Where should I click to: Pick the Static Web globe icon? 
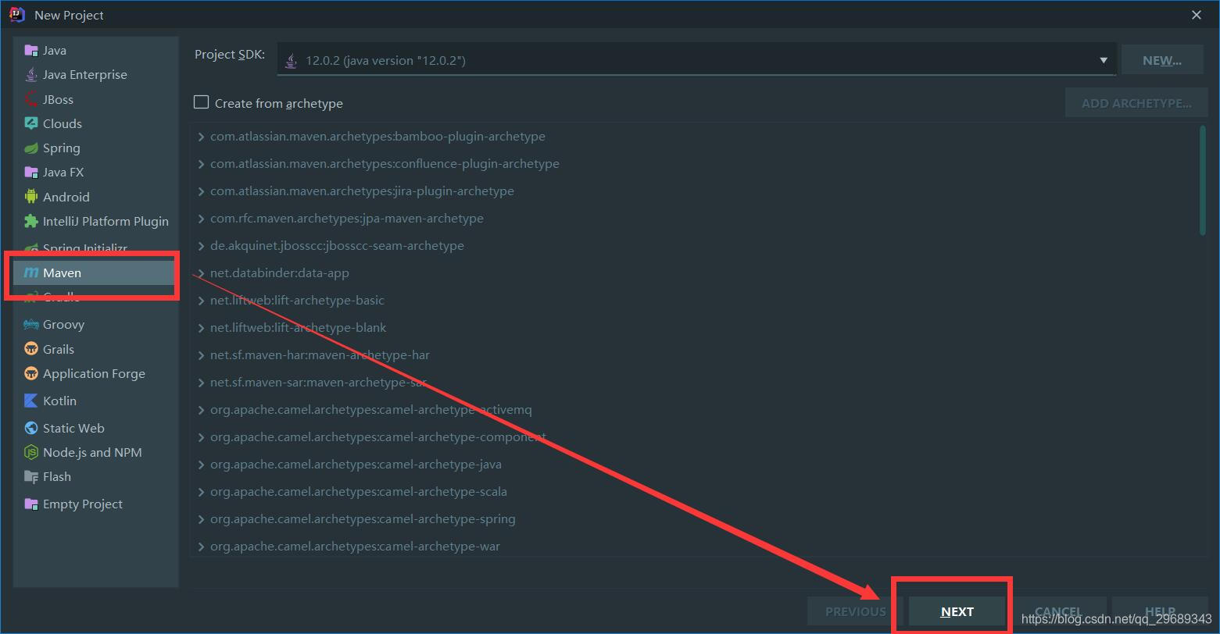pyautogui.click(x=31, y=428)
